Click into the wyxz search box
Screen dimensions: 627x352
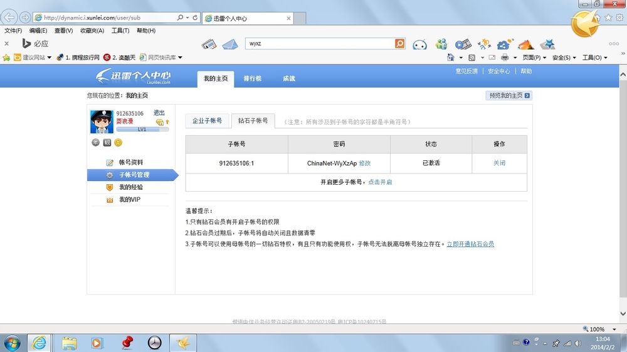(320, 44)
